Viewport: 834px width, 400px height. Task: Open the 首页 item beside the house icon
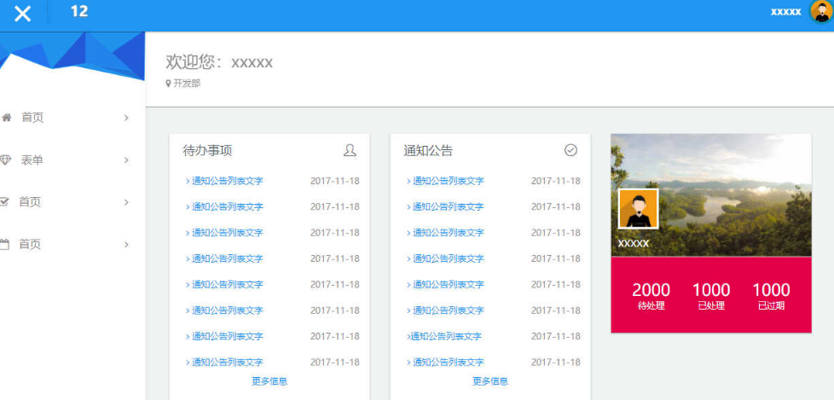(x=32, y=118)
